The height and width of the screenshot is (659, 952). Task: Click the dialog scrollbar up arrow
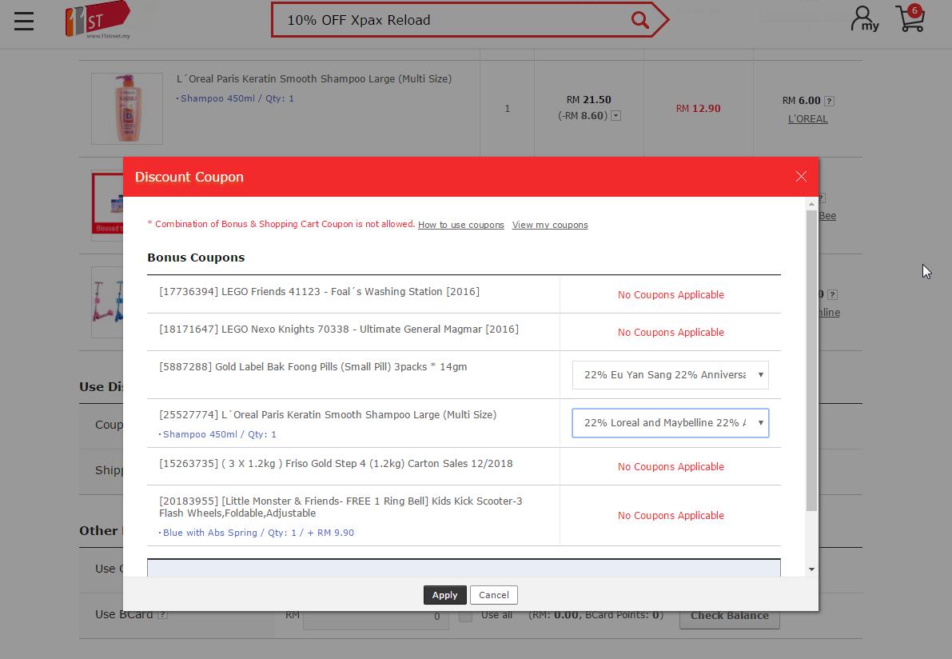(x=812, y=204)
